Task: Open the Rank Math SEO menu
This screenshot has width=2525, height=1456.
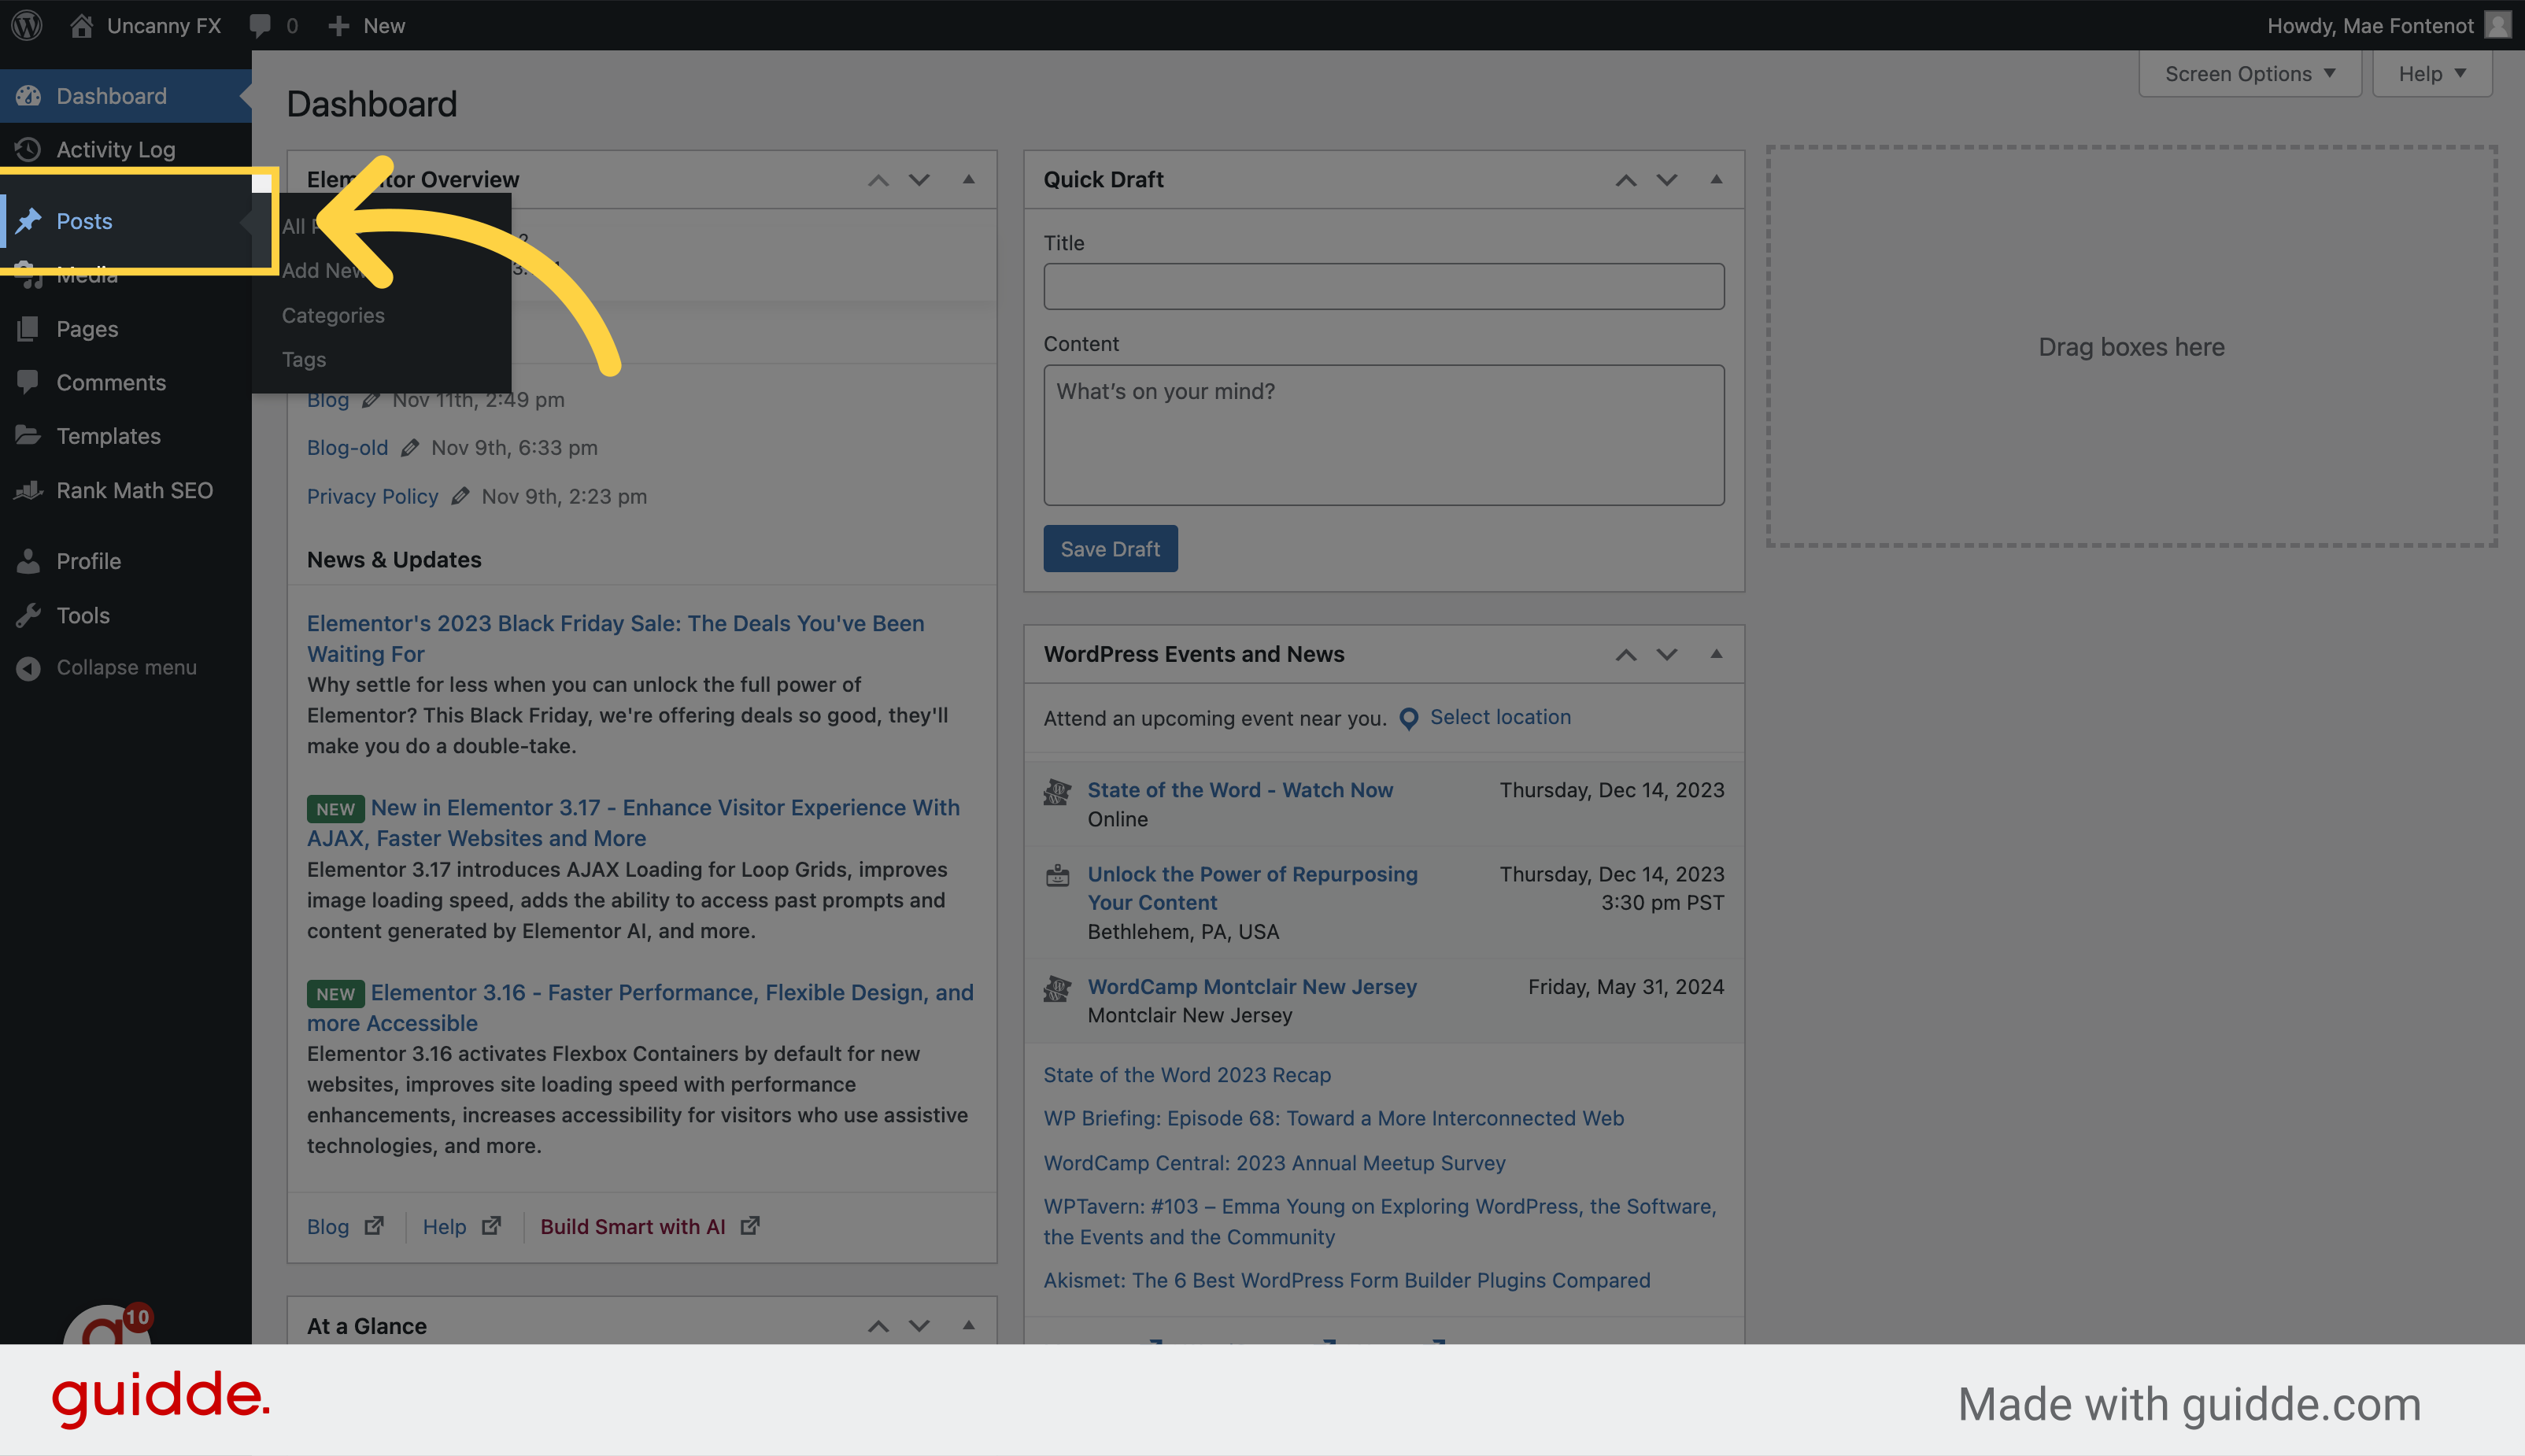Action: tap(126, 490)
